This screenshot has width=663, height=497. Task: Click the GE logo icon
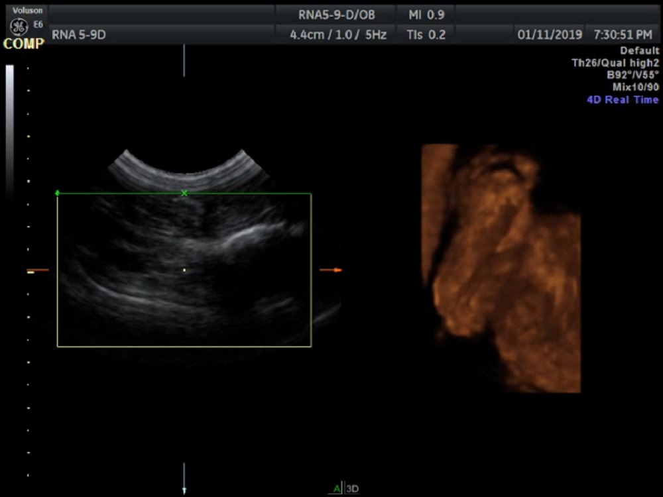tap(18, 27)
